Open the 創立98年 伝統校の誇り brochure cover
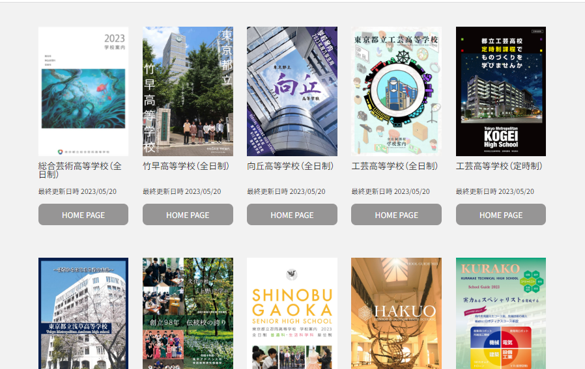The height and width of the screenshot is (369, 585). point(188,314)
